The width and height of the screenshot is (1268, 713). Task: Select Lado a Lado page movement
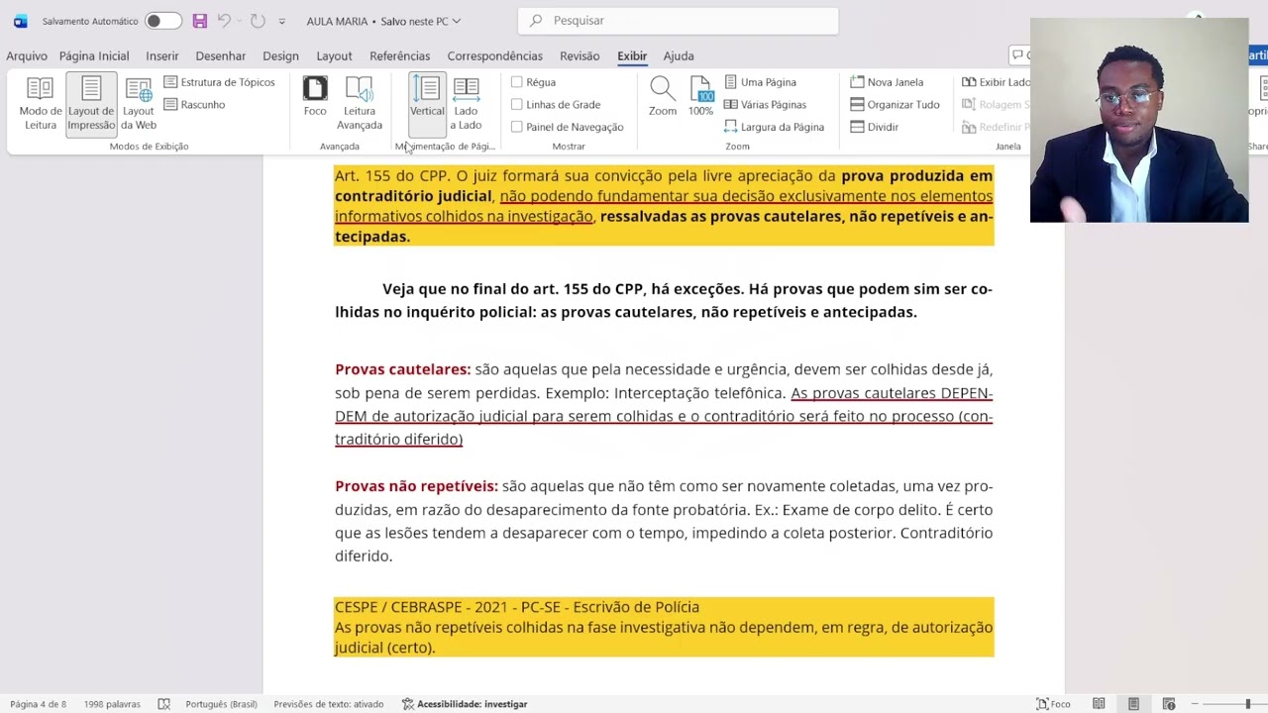coord(466,104)
